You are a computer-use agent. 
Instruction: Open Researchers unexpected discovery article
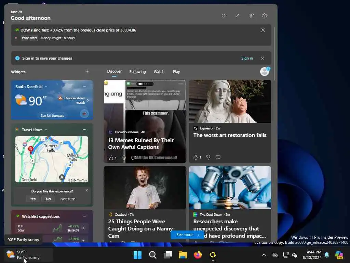[x=230, y=228]
